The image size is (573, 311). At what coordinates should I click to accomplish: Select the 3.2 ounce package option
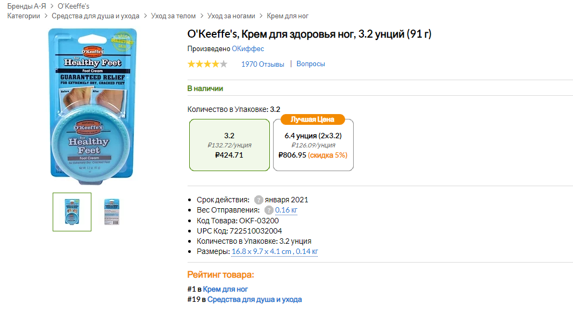click(x=230, y=145)
